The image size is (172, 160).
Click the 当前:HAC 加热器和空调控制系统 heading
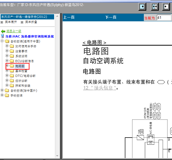coord(30,36)
